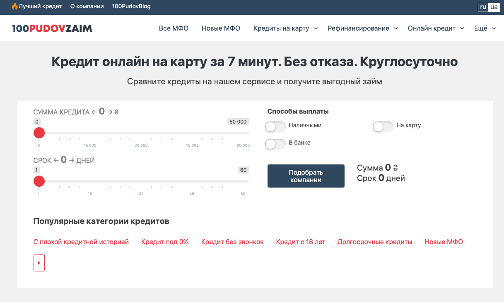Viewport: 504px width, 302px height.
Task: Open the Рефинансирование dropdown menu
Action: click(362, 29)
